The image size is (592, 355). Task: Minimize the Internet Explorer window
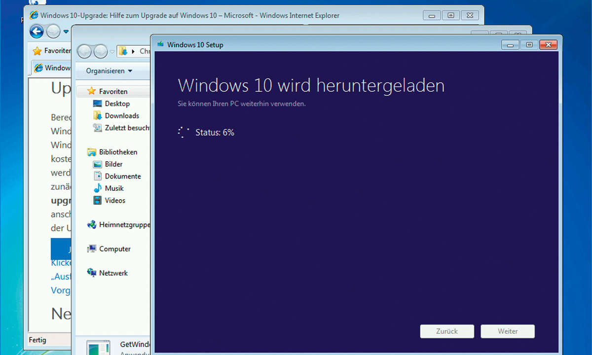click(431, 16)
